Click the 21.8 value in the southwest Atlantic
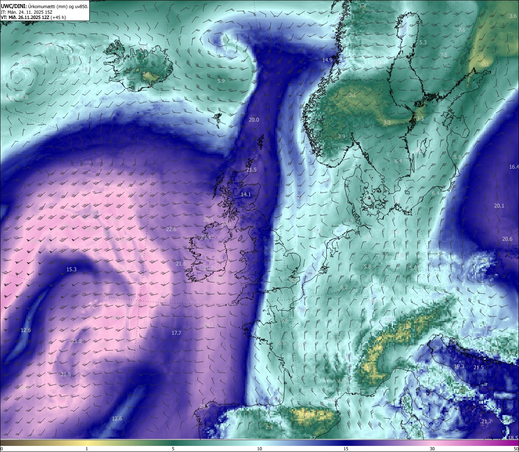The width and height of the screenshot is (519, 452). coord(77,341)
